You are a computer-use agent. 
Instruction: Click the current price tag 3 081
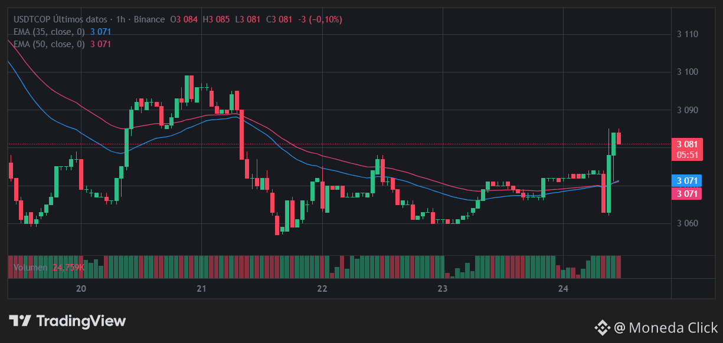pos(687,144)
